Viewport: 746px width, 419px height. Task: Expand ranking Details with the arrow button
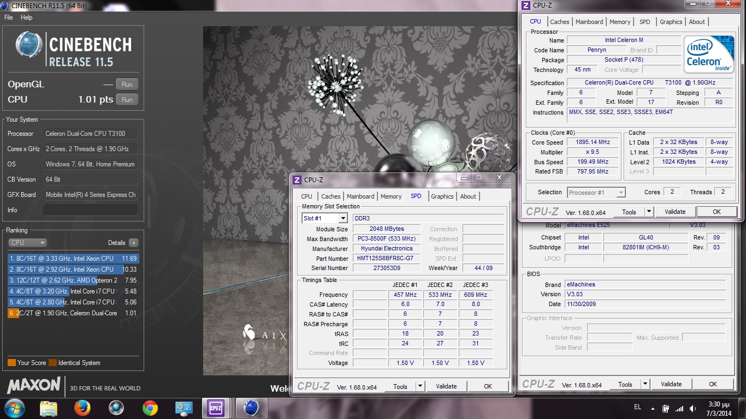(134, 243)
